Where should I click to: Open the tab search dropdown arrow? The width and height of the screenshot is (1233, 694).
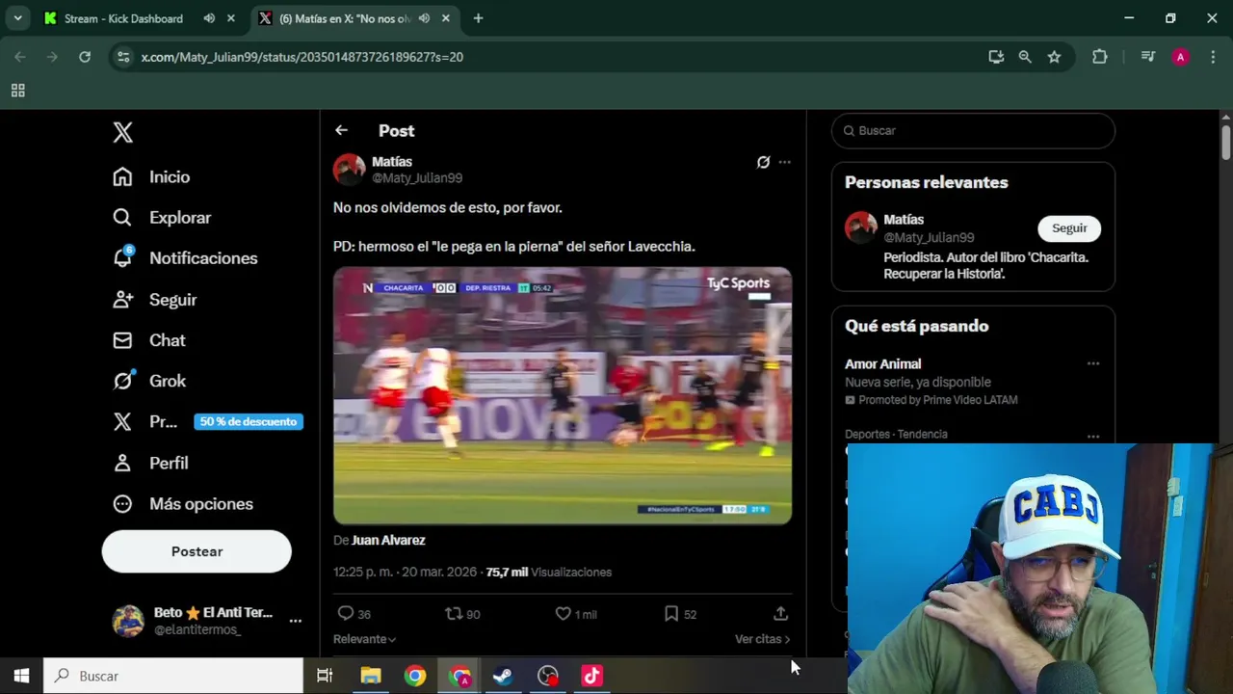[x=17, y=18]
